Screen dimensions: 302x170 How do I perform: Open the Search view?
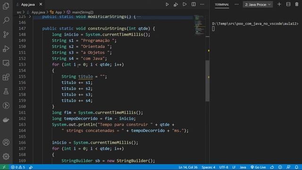pos(6,20)
